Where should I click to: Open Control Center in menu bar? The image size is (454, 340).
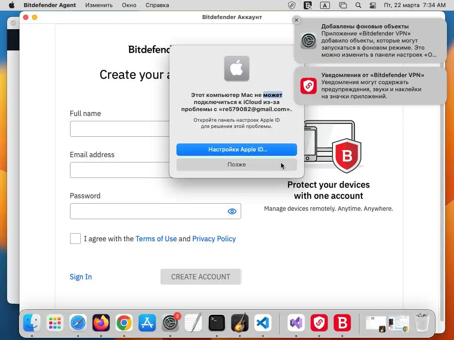pos(372,5)
